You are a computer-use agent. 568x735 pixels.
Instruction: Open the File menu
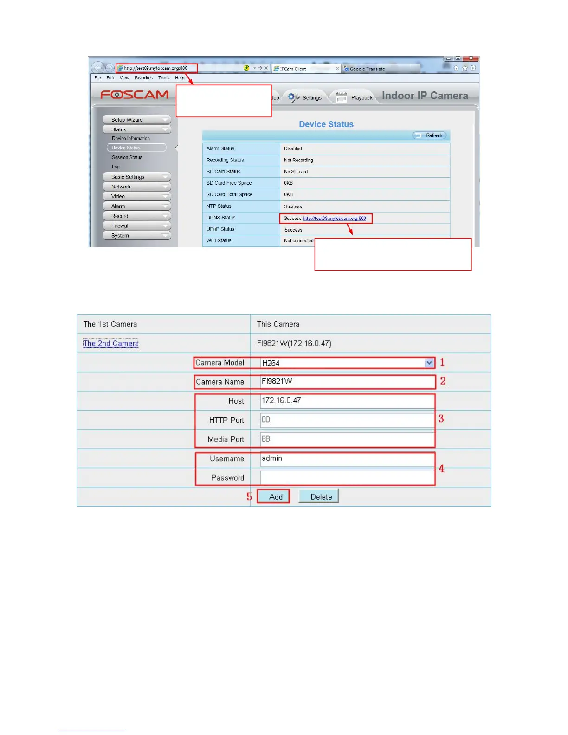(x=97, y=78)
